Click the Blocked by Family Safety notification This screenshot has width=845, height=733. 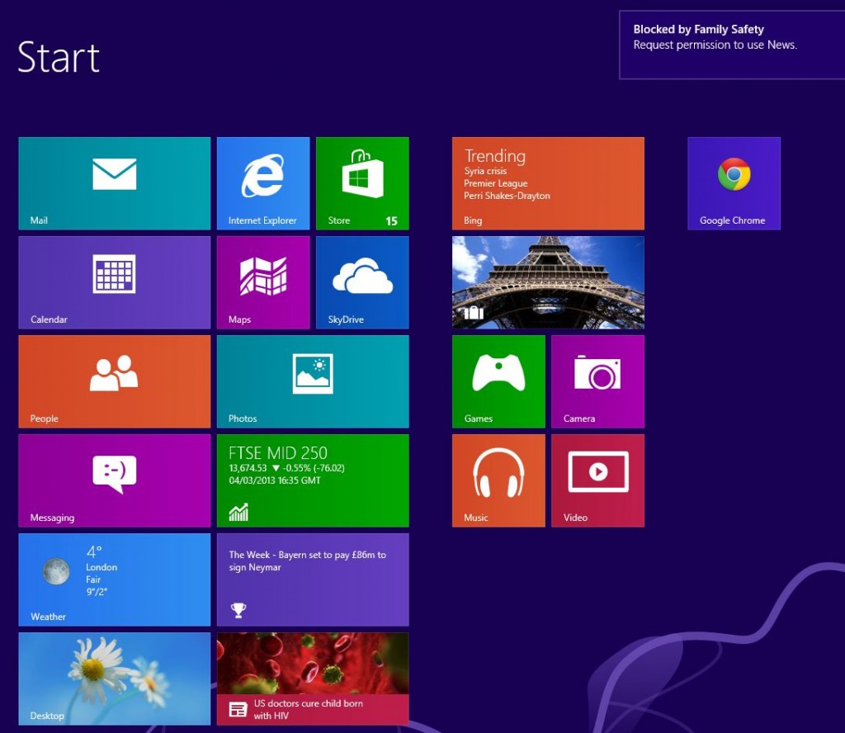pyautogui.click(x=732, y=45)
